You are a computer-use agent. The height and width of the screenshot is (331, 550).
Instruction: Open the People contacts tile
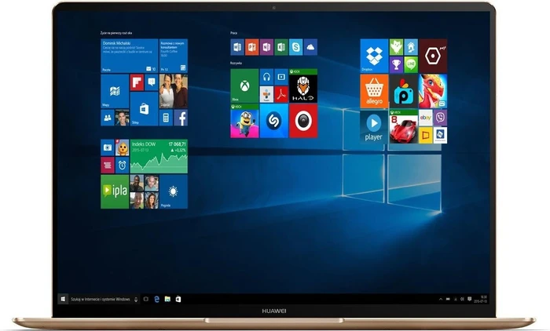pos(108,118)
